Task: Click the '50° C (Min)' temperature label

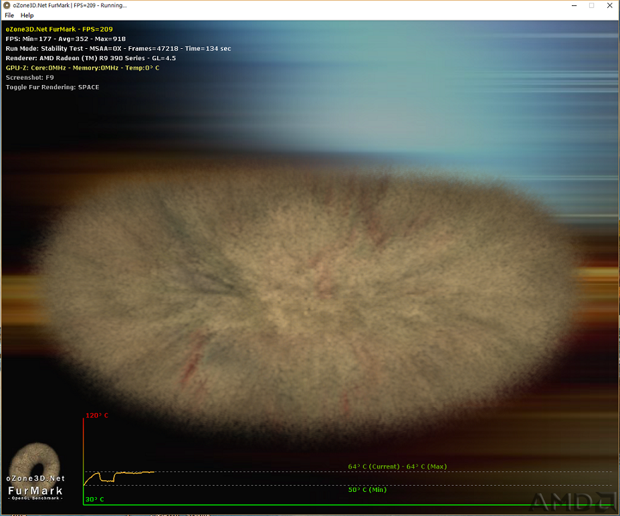Action: pos(367,490)
